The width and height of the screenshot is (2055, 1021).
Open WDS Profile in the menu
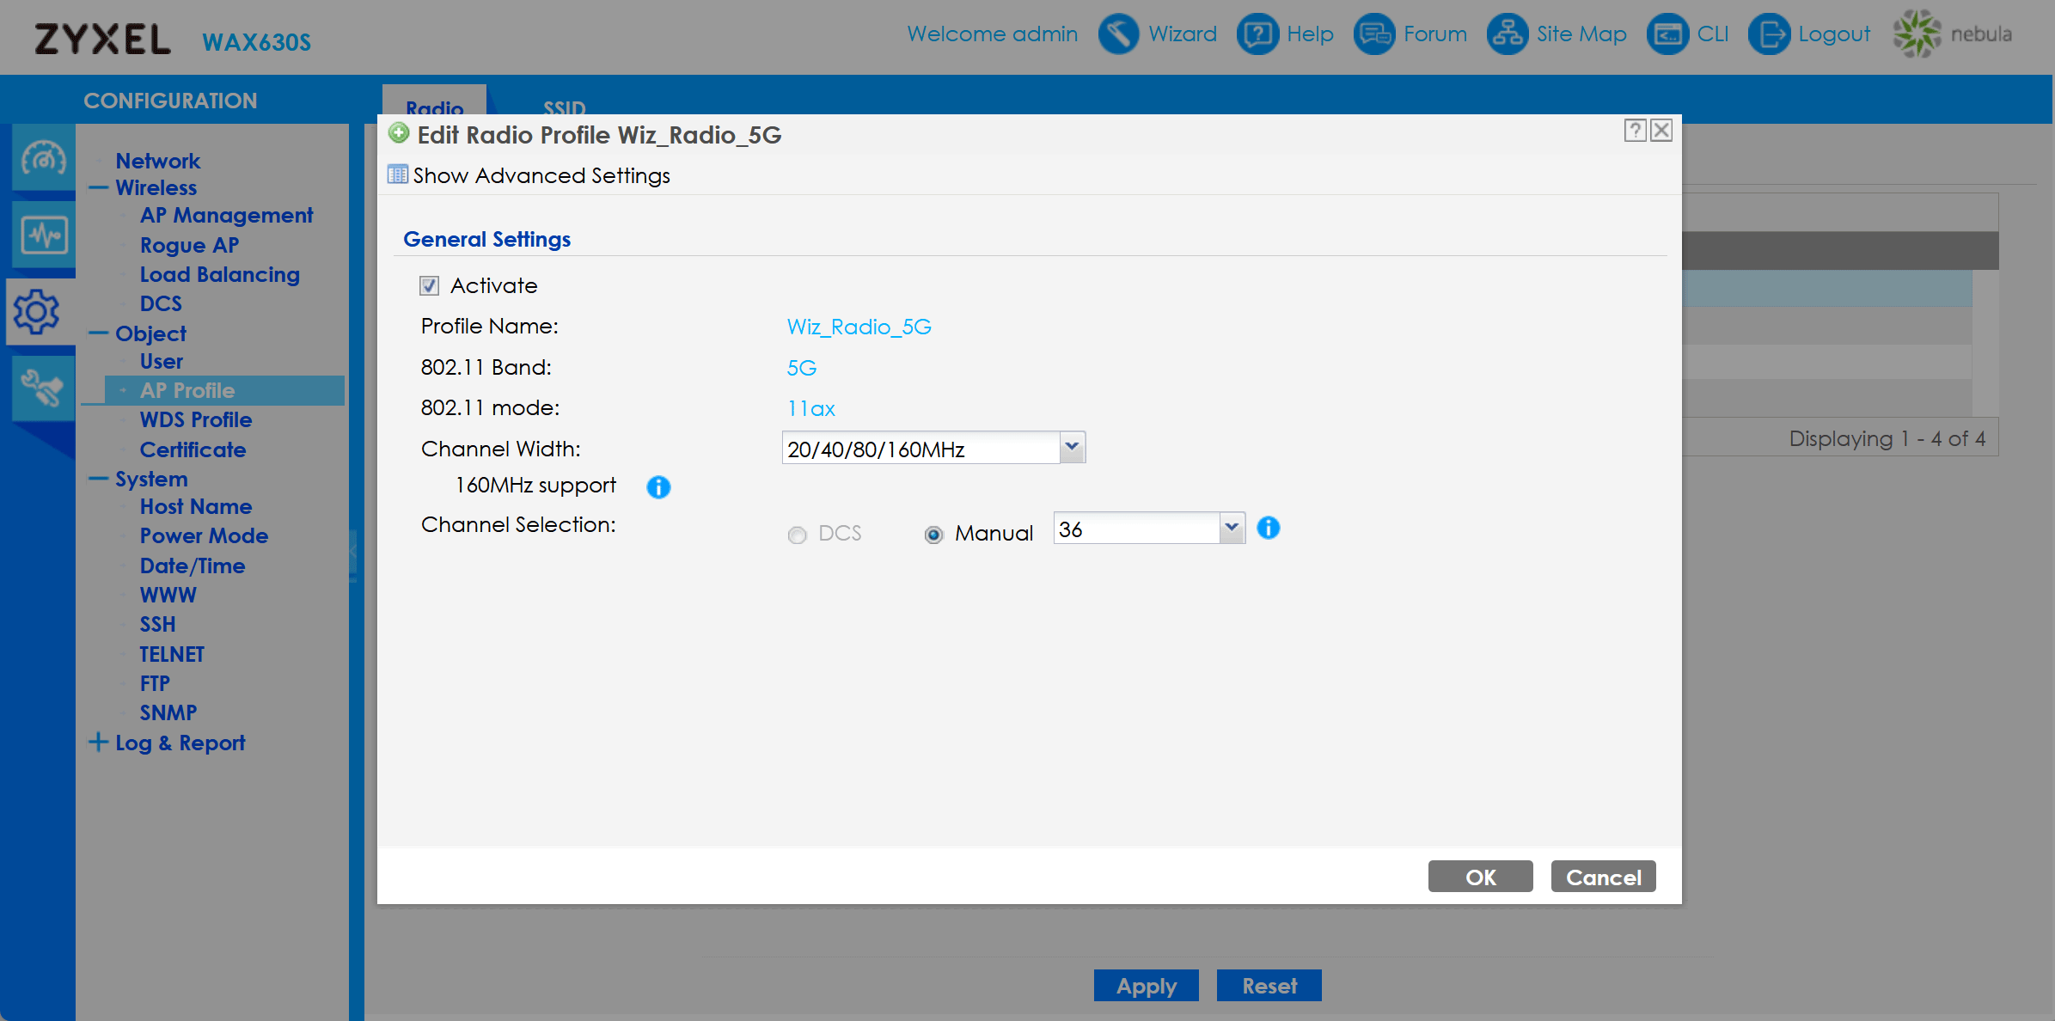195,419
